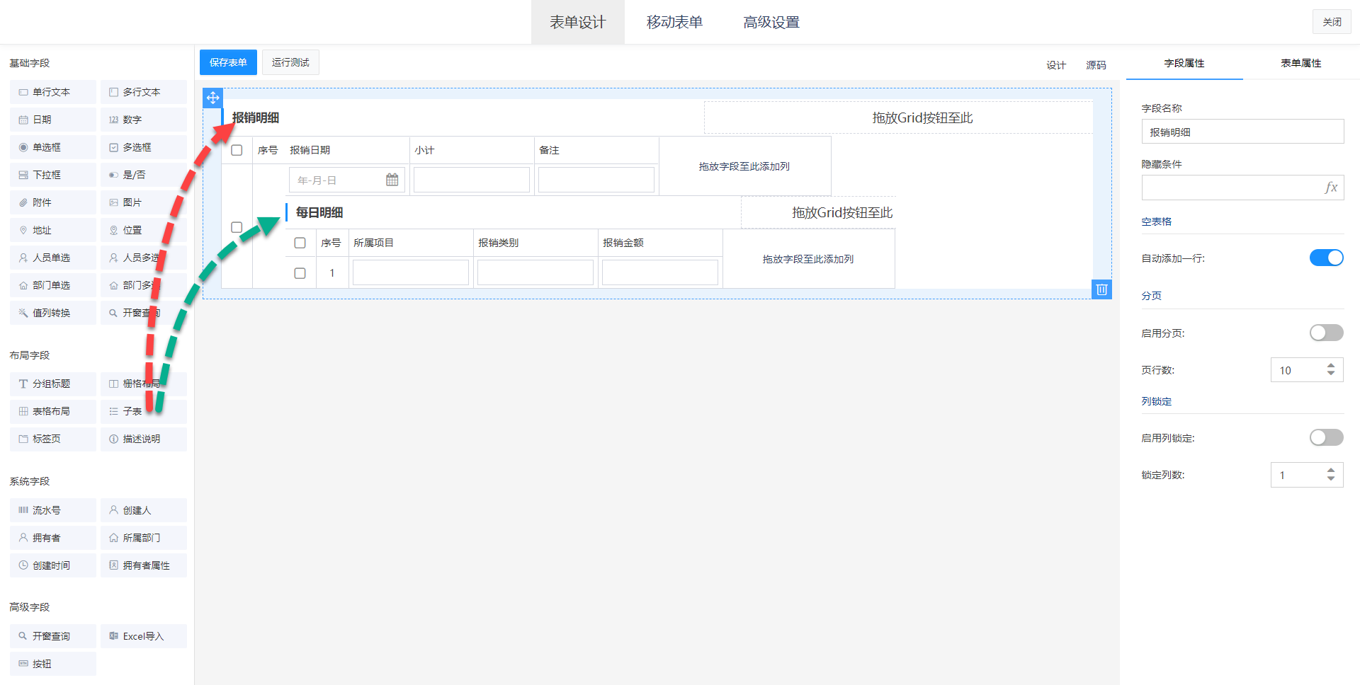Check the row checkbox beside 每日明细 sub-table

(x=237, y=227)
